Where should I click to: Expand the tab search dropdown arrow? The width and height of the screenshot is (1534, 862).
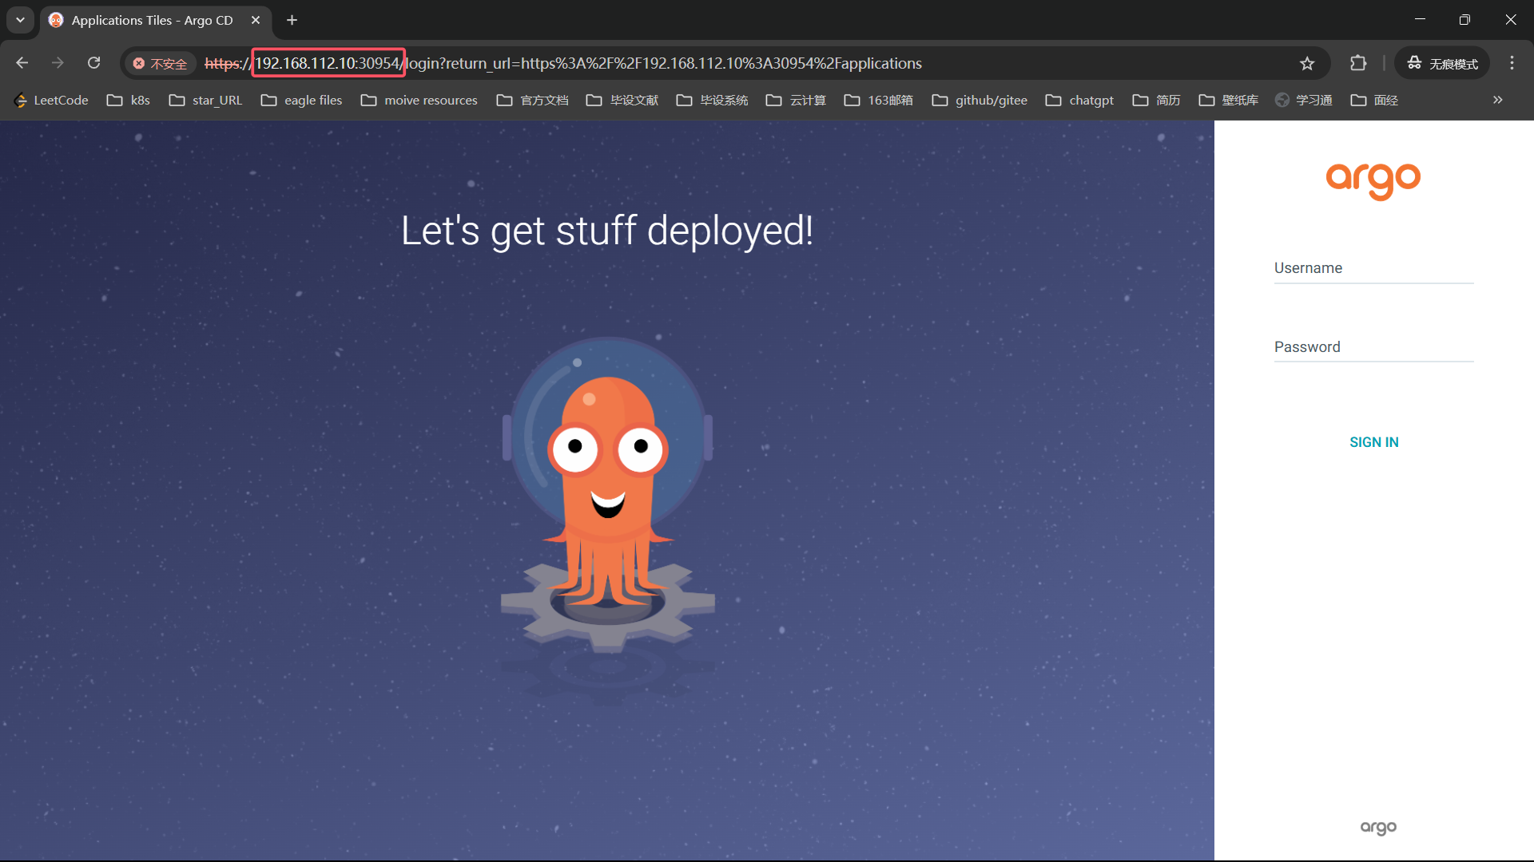click(x=21, y=20)
